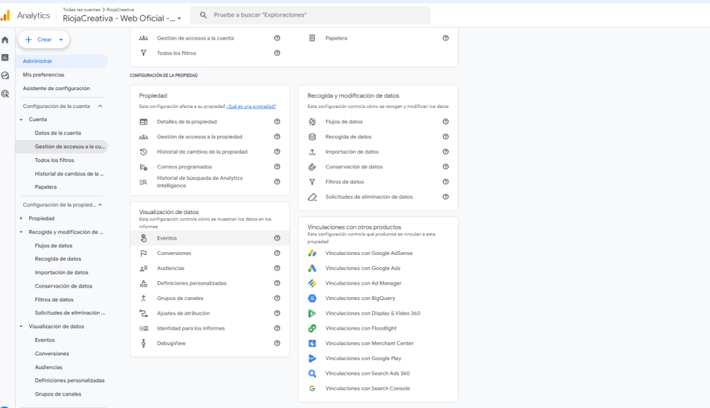The image size is (710, 408).
Task: Open the Advertising icon in left rail
Action: 5,94
